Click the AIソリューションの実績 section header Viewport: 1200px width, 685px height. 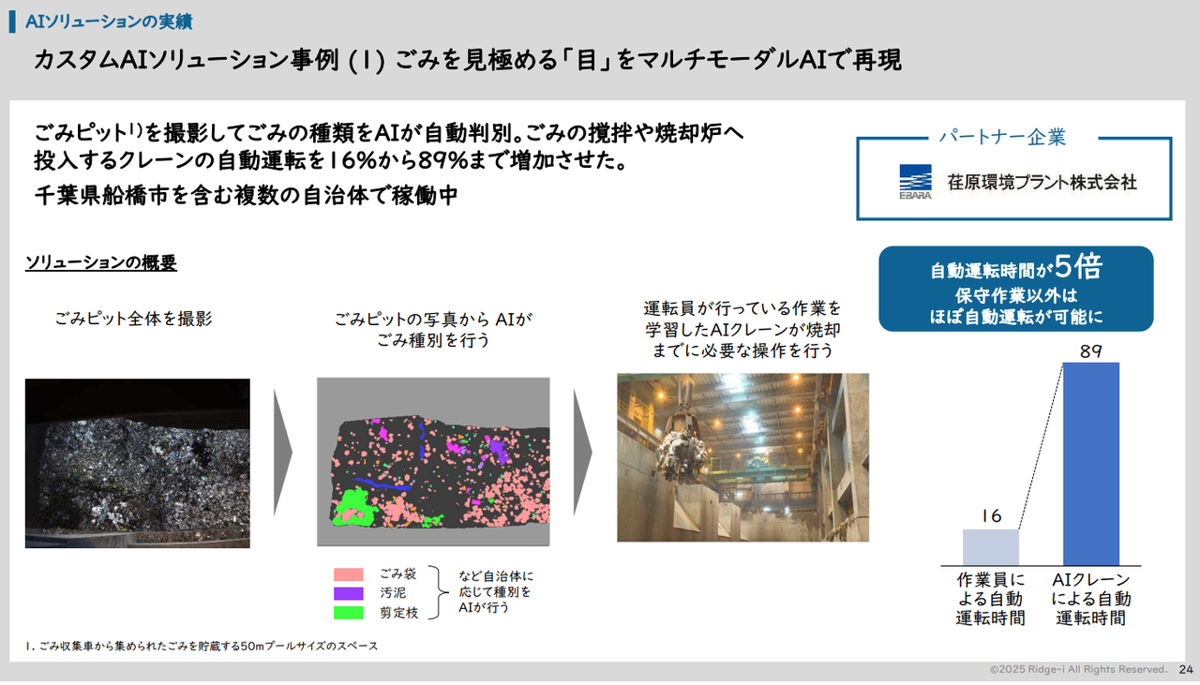tap(111, 20)
